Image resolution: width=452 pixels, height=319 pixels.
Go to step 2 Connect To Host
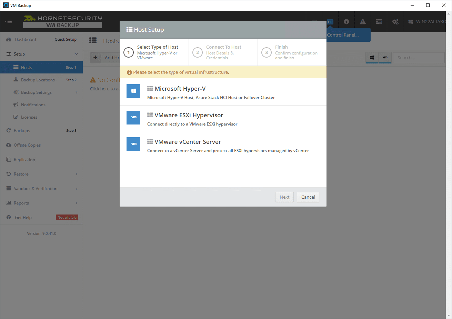click(223, 52)
